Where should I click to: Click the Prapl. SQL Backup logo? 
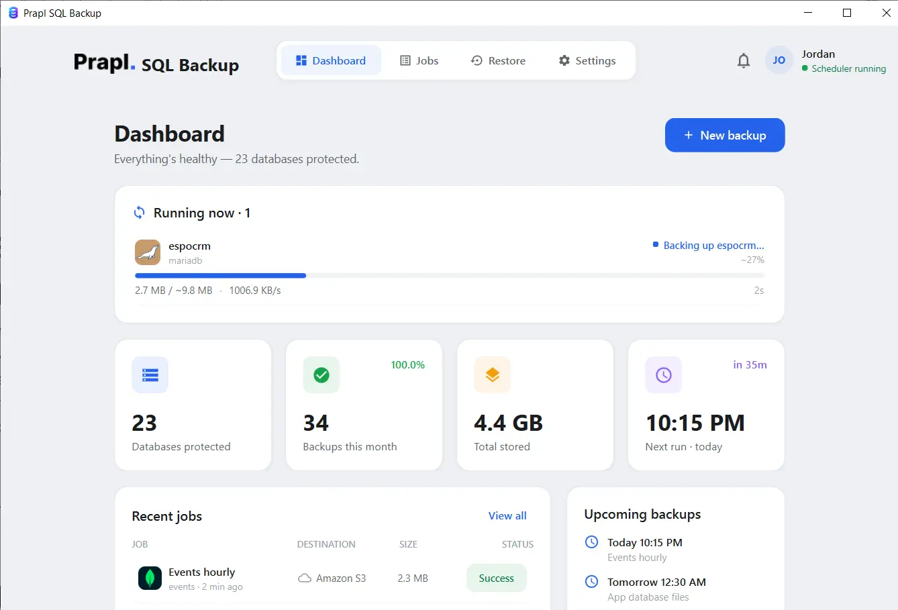[156, 63]
